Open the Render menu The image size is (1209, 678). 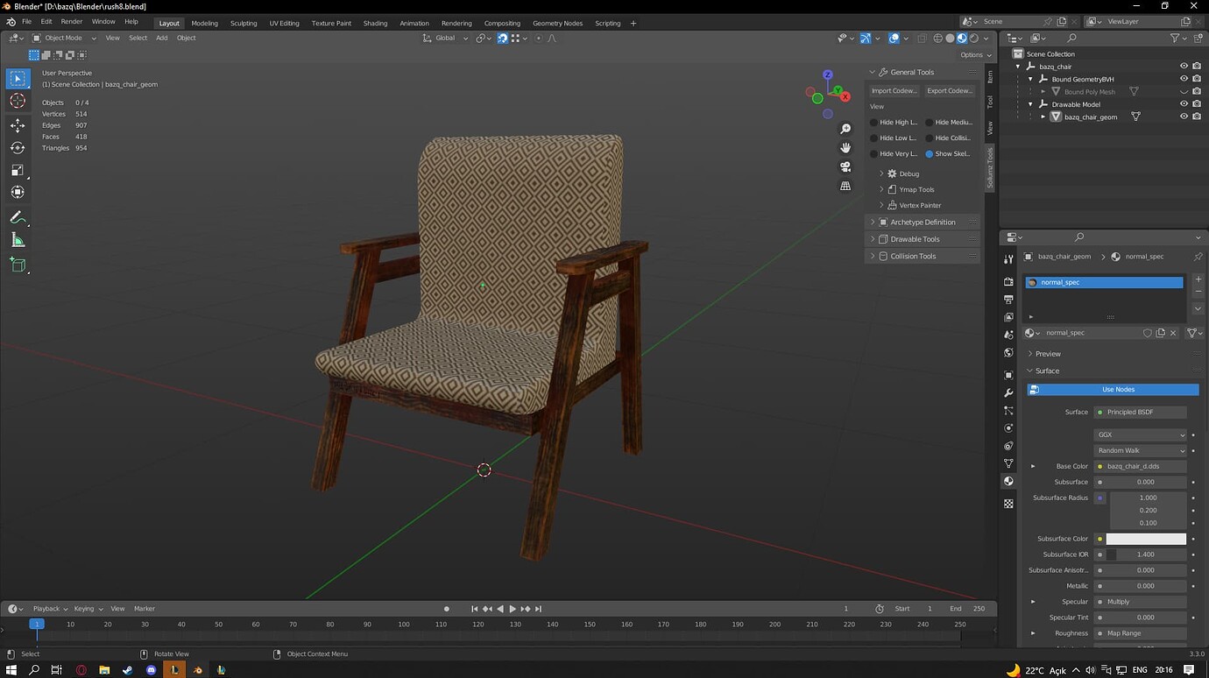[71, 21]
